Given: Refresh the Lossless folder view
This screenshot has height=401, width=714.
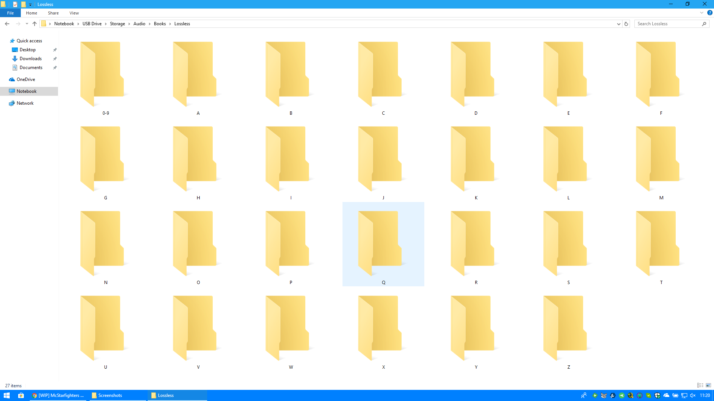Looking at the screenshot, I should pos(626,24).
